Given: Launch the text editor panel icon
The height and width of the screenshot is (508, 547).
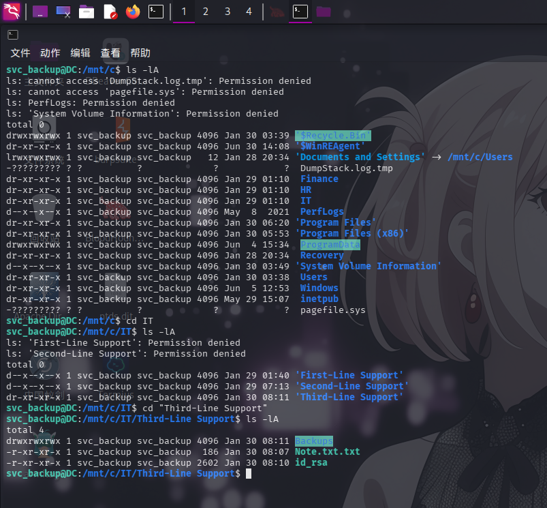Looking at the screenshot, I should (x=110, y=12).
